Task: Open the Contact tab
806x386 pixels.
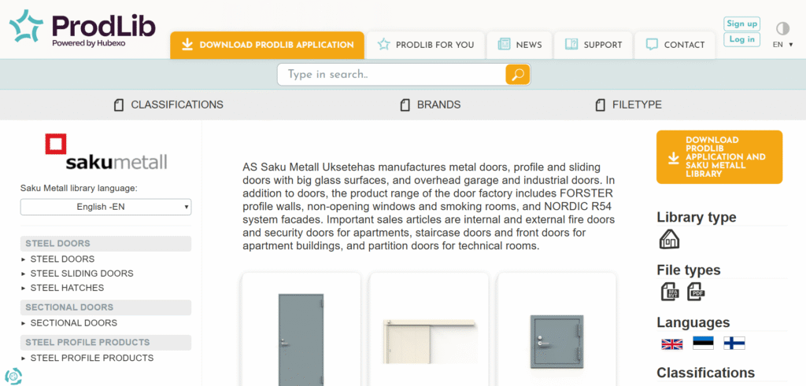Action: coord(675,45)
